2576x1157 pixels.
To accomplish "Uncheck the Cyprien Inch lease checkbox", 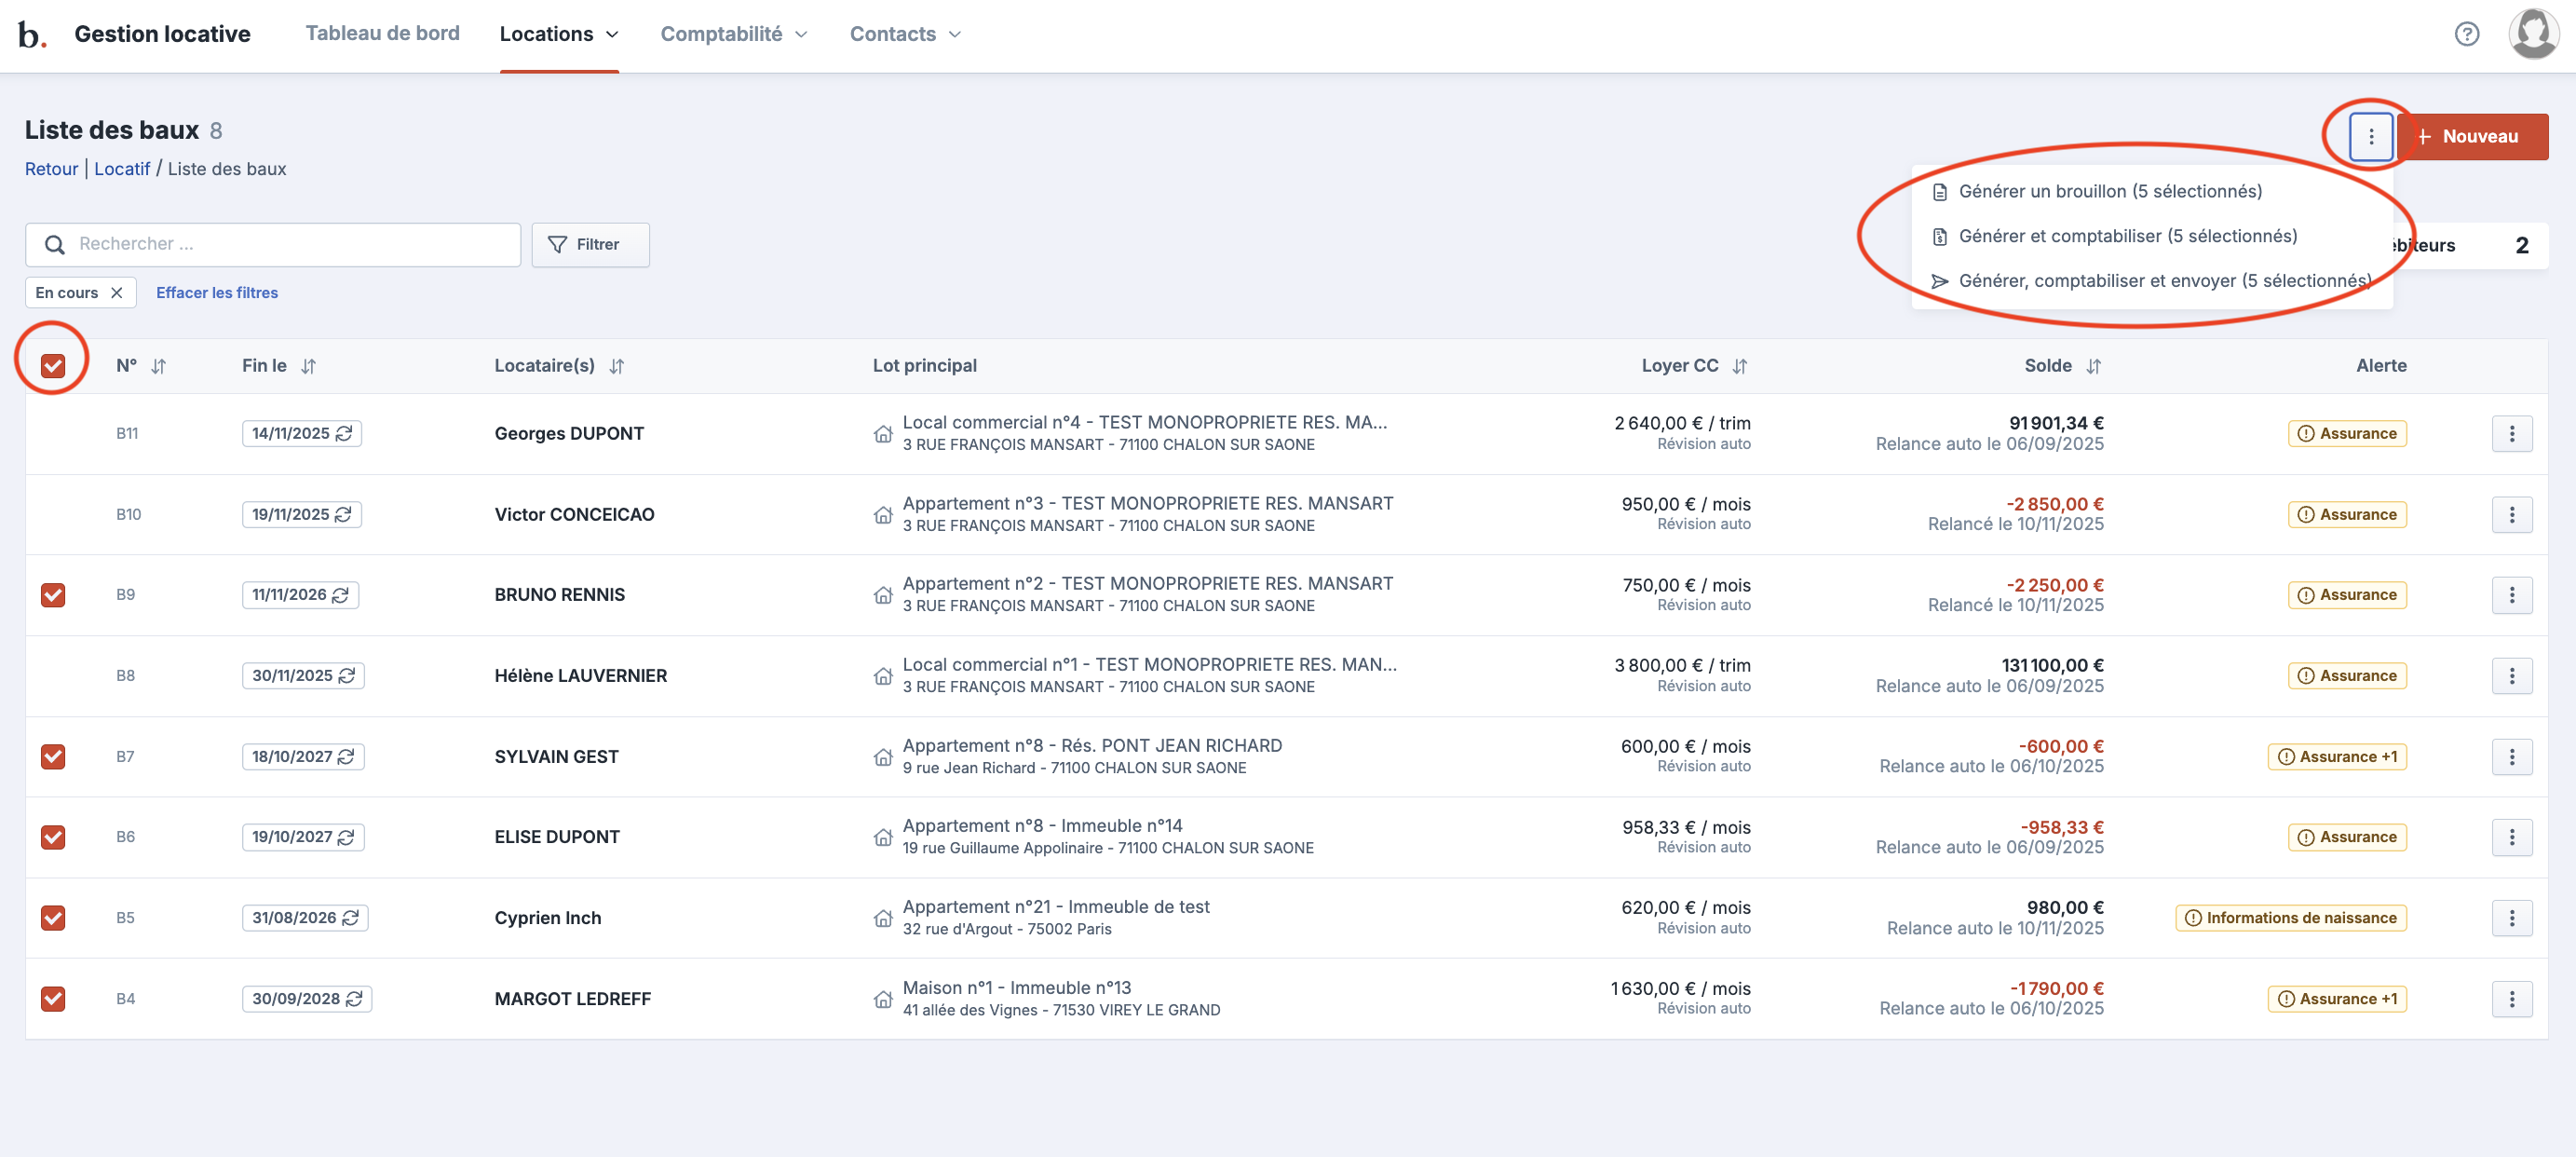I will (53, 918).
